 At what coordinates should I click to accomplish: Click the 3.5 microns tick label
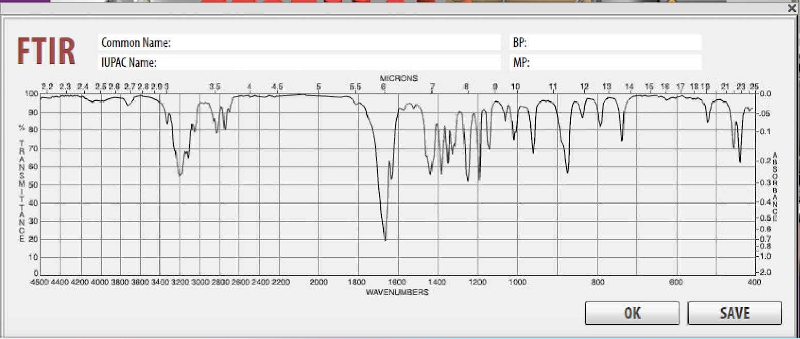pos(215,87)
